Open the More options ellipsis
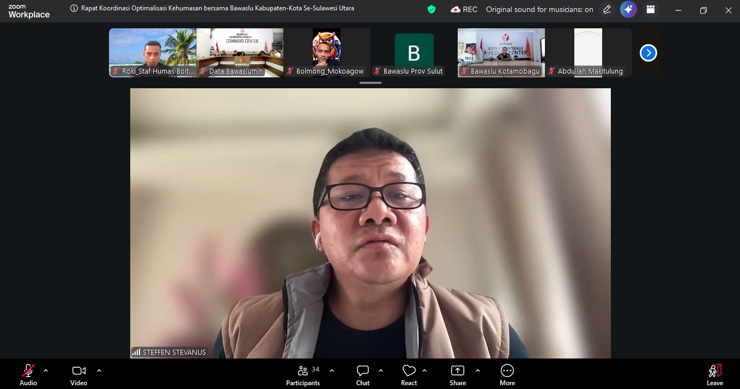Viewport: 740px width, 389px height. (507, 375)
